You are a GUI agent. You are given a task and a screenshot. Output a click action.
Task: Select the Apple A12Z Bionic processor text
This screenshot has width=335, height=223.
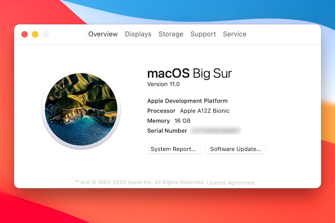coord(205,111)
